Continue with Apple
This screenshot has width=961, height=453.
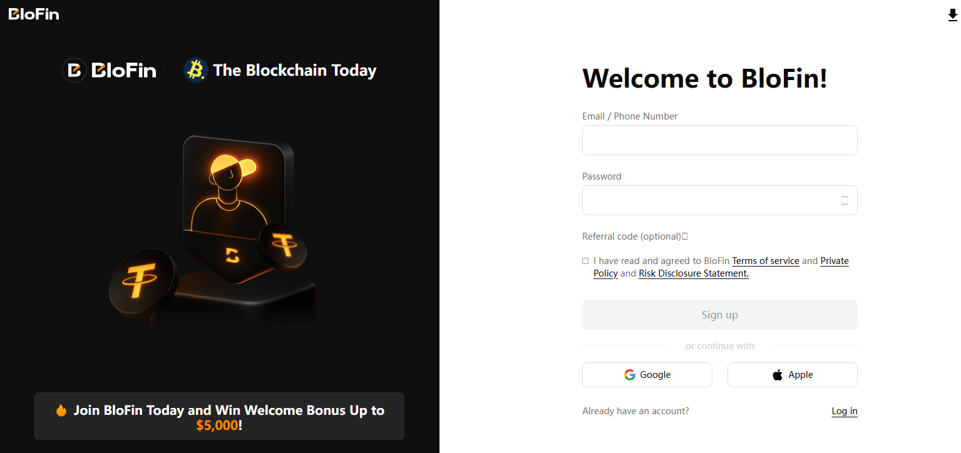click(792, 374)
